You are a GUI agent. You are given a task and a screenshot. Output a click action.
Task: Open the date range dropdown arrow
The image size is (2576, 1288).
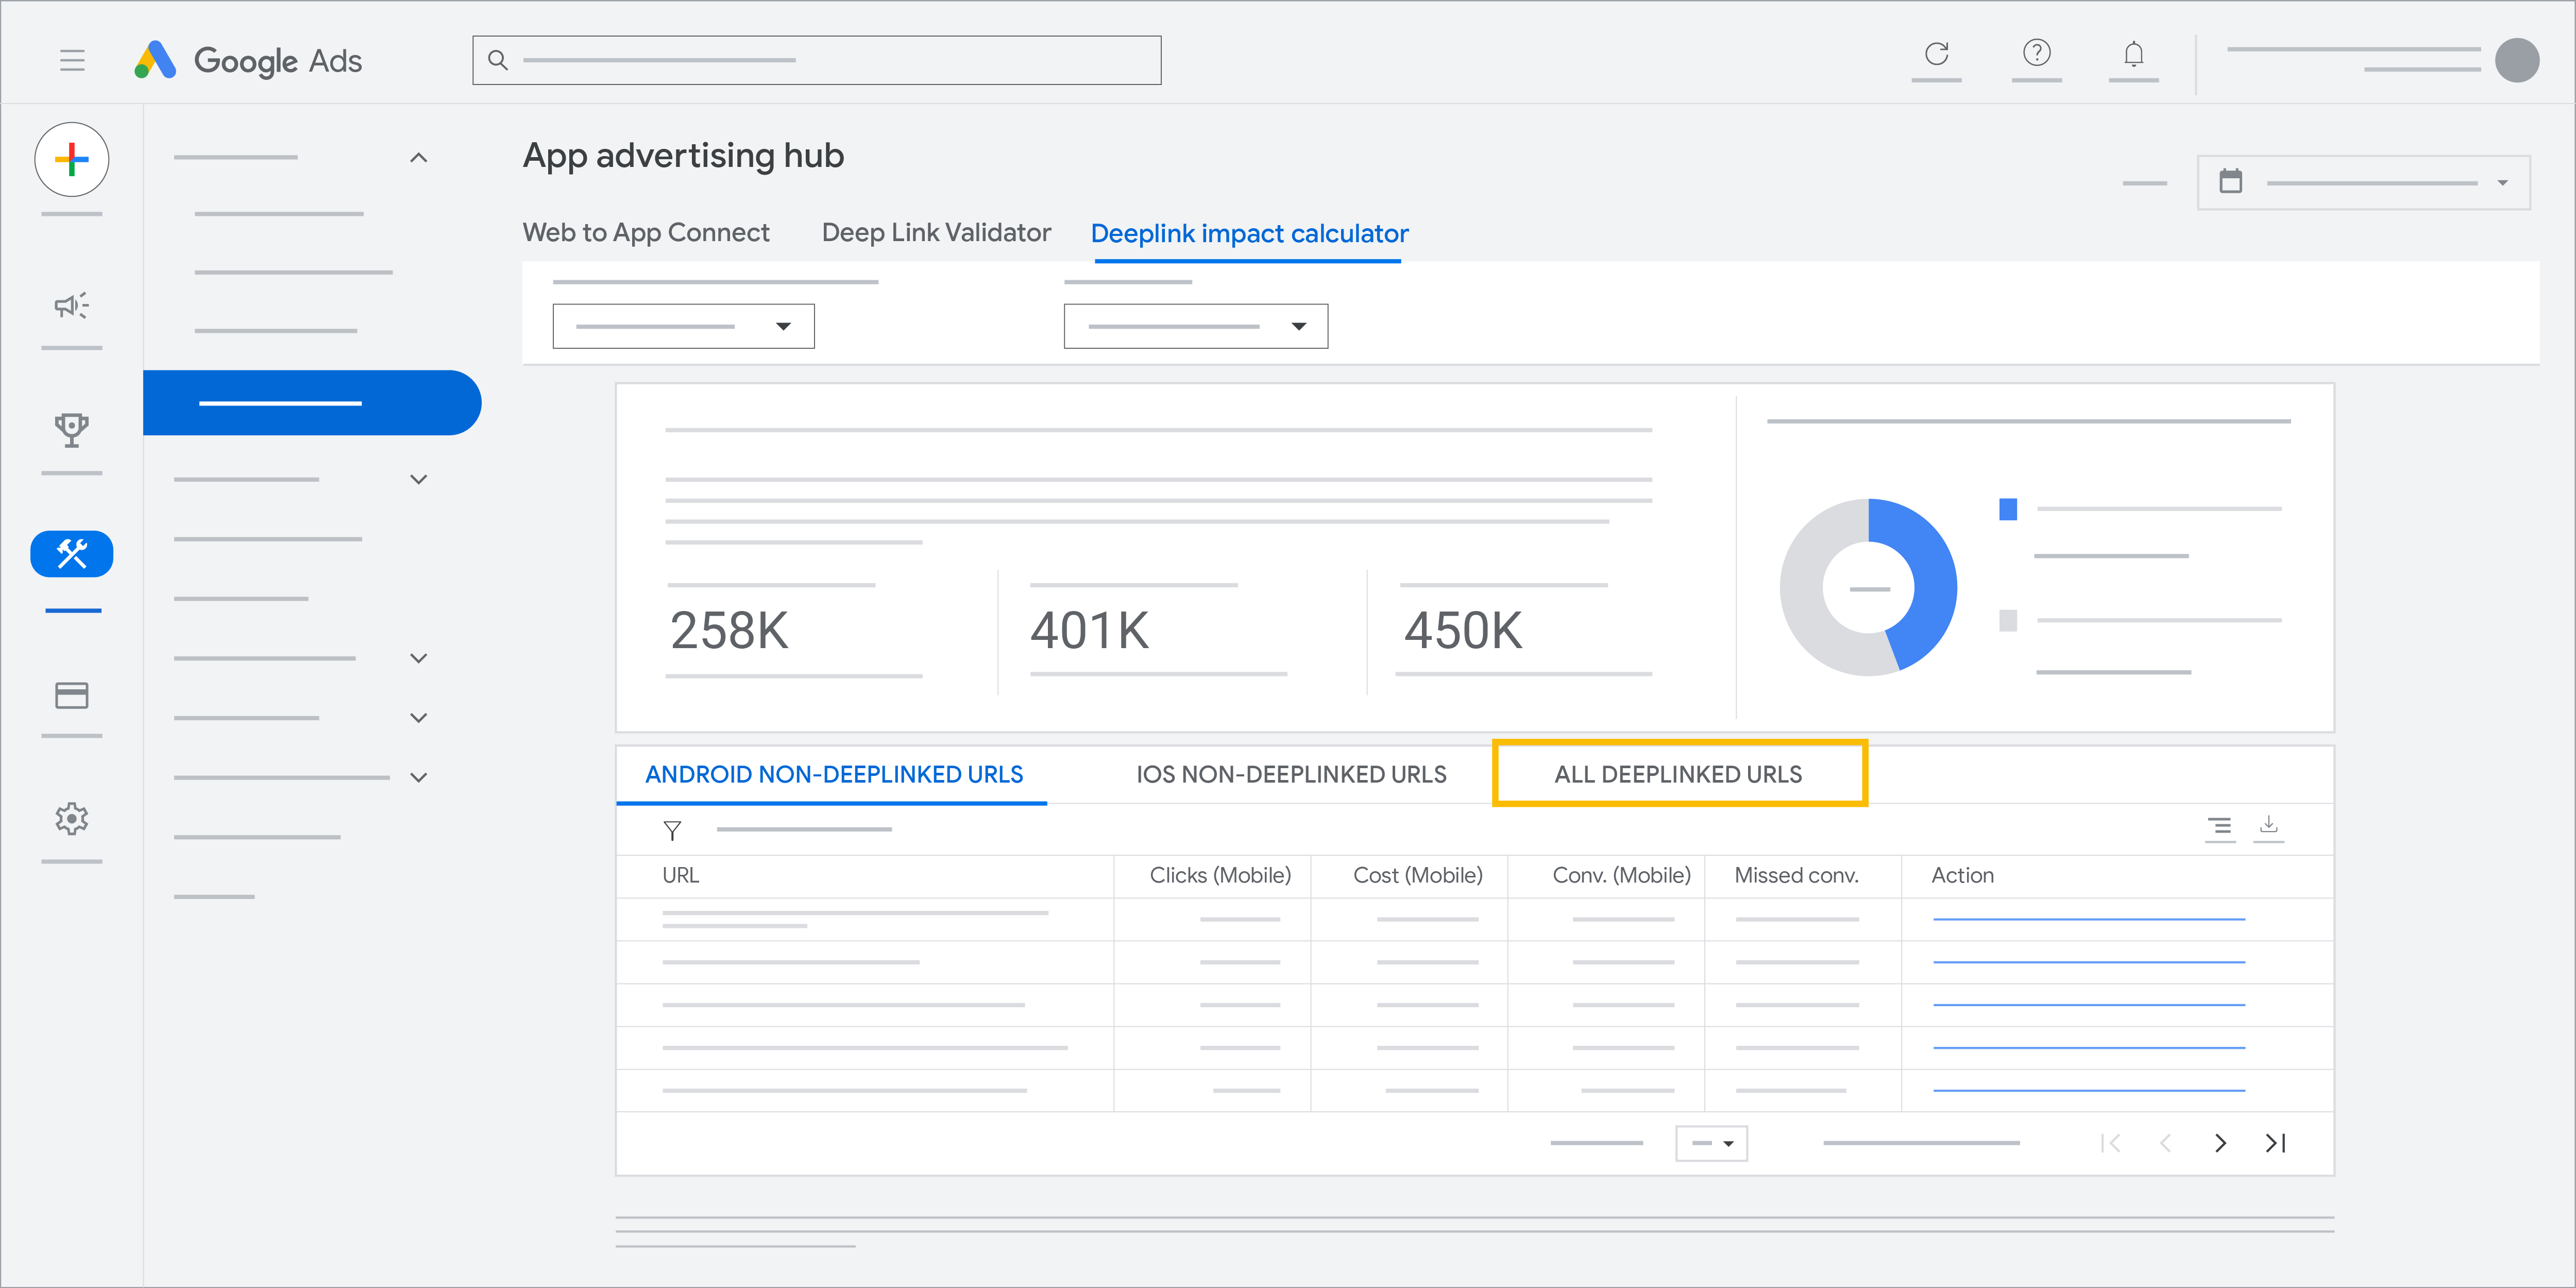tap(2502, 182)
